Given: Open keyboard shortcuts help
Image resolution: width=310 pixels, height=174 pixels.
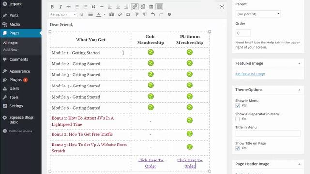Looking at the screenshot, I should tap(170, 14).
